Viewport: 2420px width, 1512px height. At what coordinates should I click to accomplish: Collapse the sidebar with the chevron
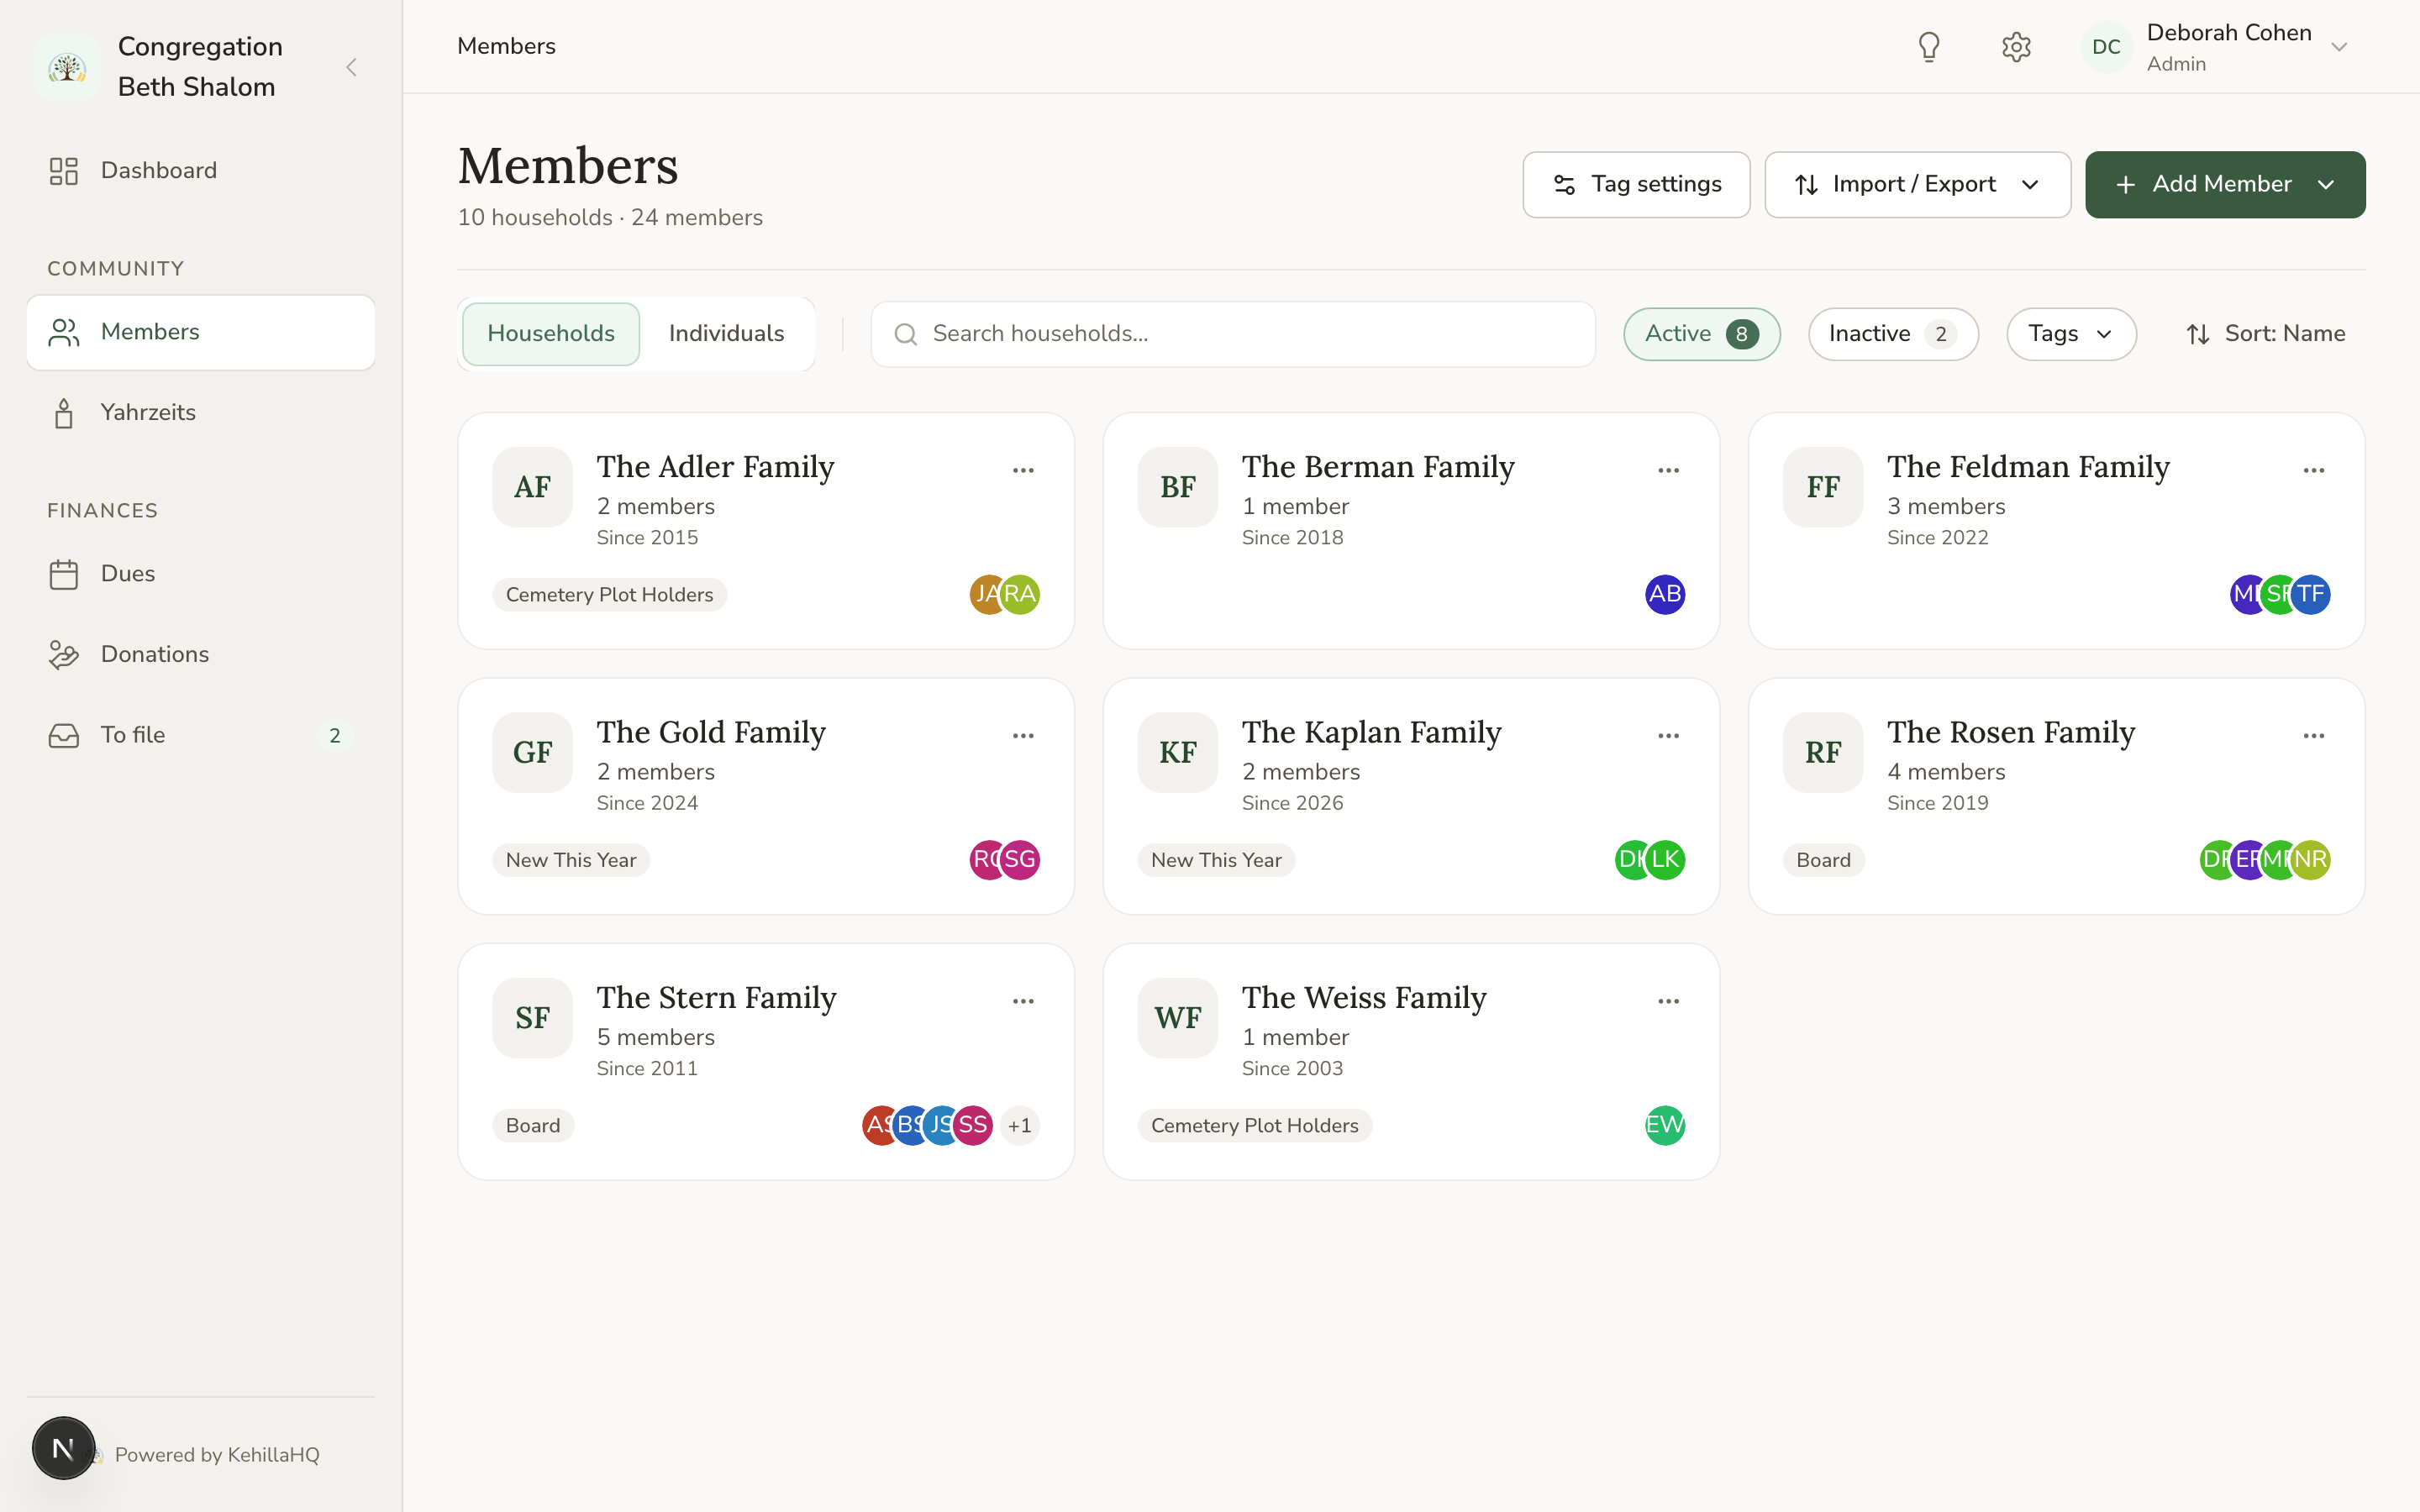(x=351, y=67)
